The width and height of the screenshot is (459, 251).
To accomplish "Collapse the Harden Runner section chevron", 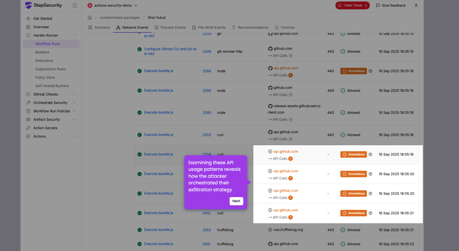I will pyautogui.click(x=75, y=35).
